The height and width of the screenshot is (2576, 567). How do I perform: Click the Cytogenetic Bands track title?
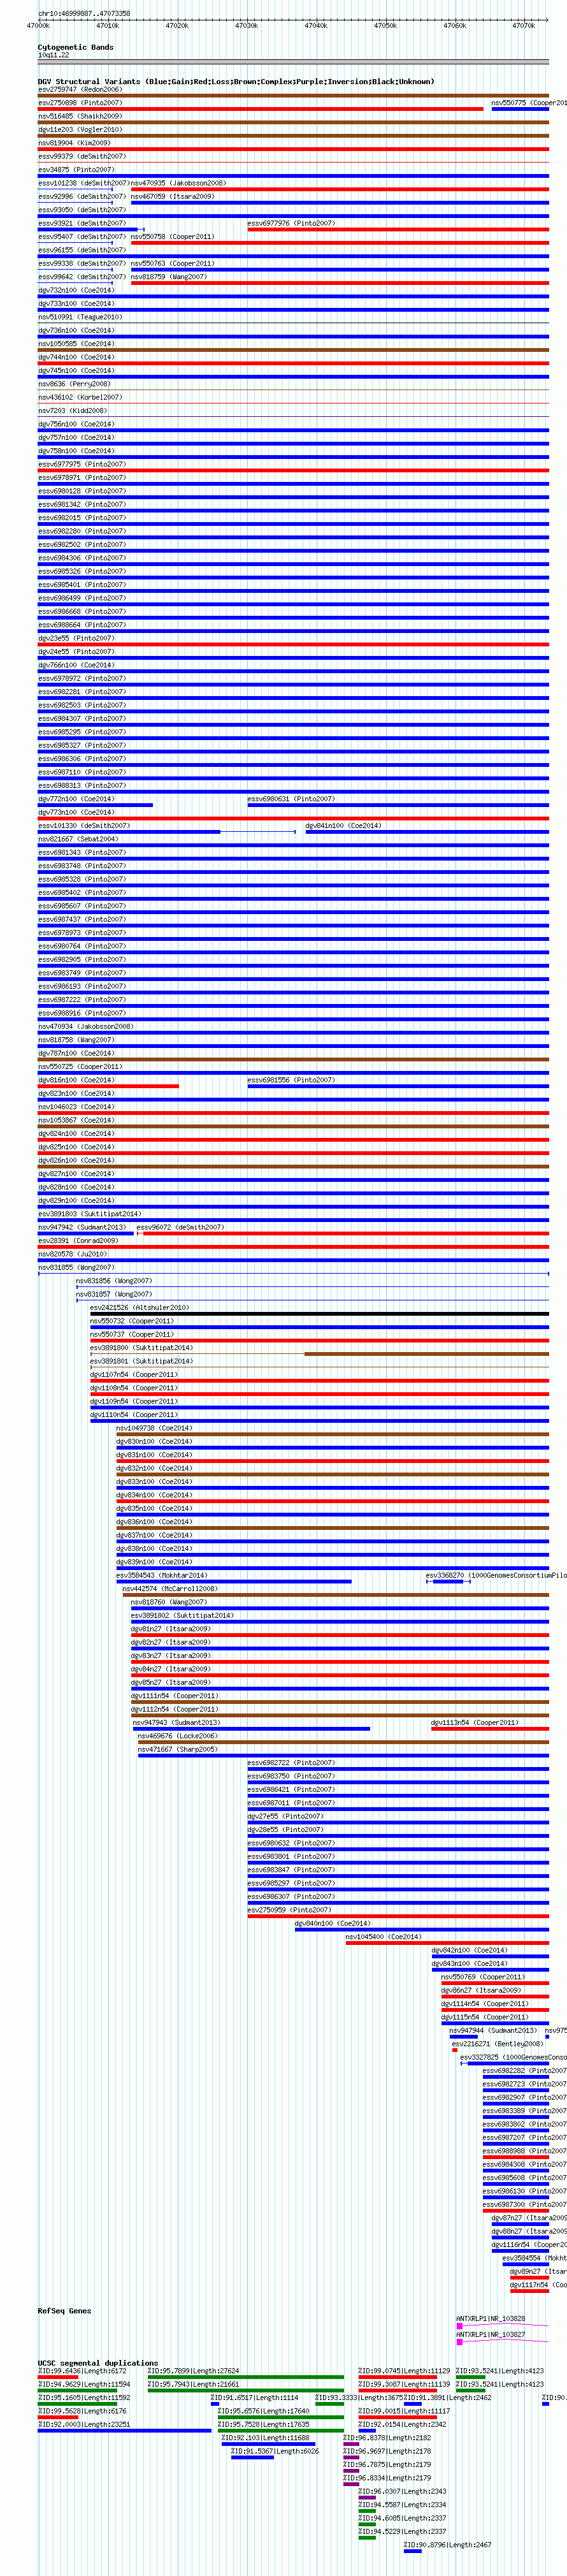click(76, 47)
